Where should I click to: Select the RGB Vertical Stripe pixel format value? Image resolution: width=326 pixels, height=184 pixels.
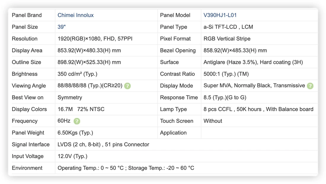[x=227, y=39]
